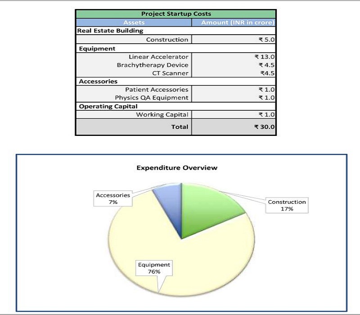Select the Assets column header
Screen dimensions: 360x315
click(134, 22)
